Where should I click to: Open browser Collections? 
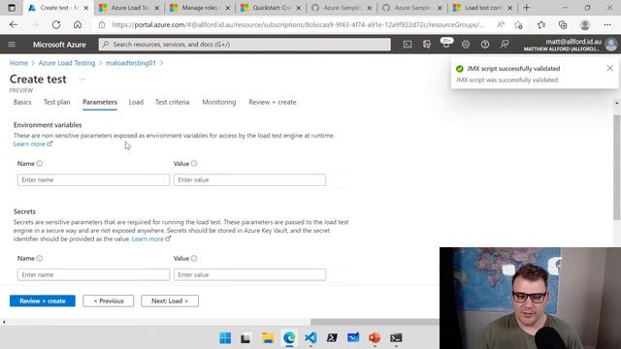pos(563,25)
